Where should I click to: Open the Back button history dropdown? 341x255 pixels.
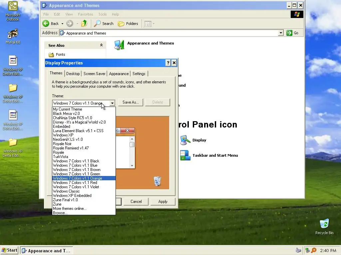coord(62,24)
